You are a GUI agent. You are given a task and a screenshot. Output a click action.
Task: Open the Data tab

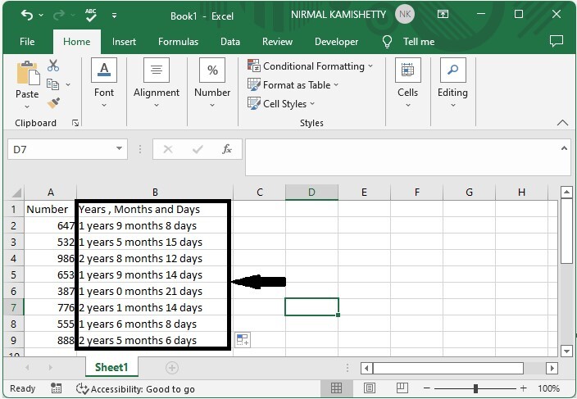[230, 42]
